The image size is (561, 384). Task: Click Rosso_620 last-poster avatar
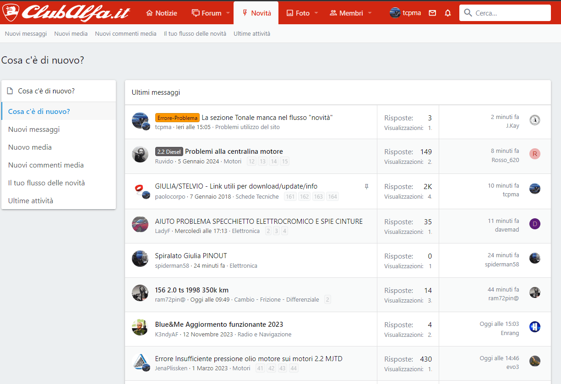[x=535, y=154]
